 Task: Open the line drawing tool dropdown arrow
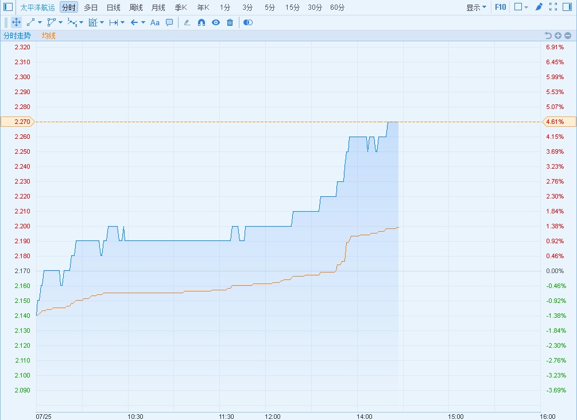click(40, 23)
